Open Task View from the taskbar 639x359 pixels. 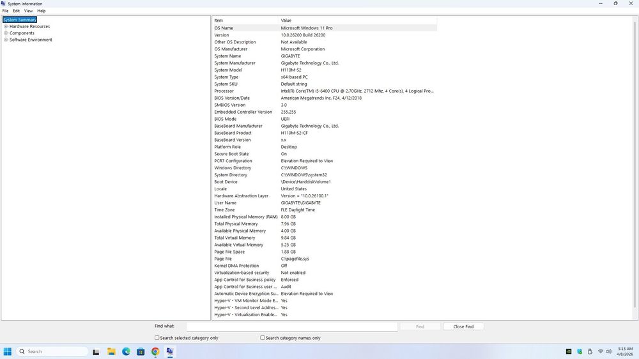96,352
